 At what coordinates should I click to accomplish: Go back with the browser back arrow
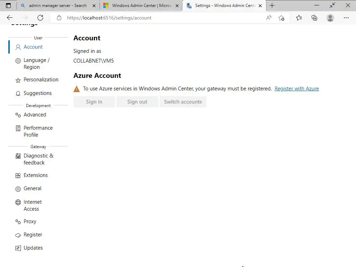(x=10, y=18)
